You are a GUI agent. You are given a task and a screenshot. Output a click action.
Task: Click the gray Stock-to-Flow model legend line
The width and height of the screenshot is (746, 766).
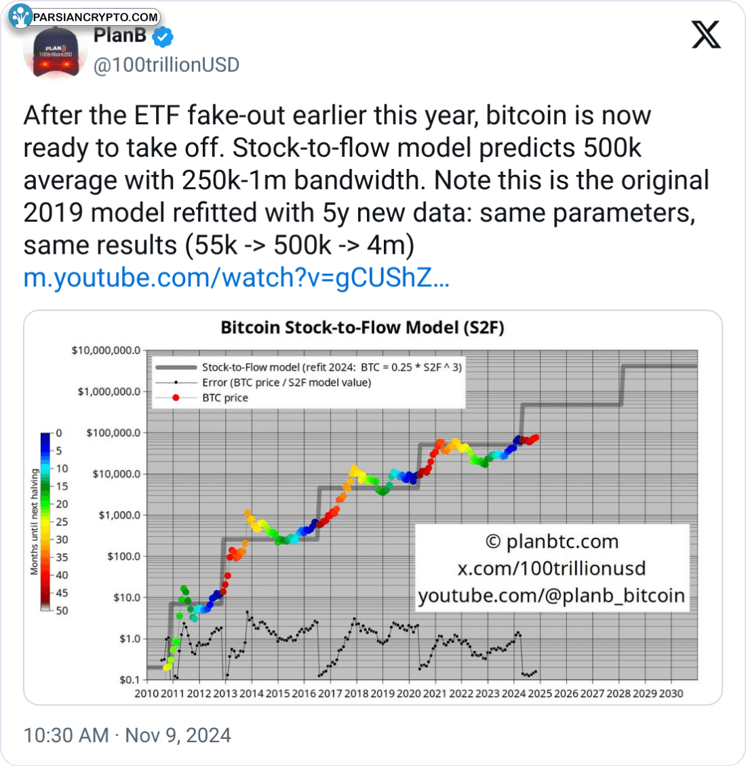coord(176,367)
